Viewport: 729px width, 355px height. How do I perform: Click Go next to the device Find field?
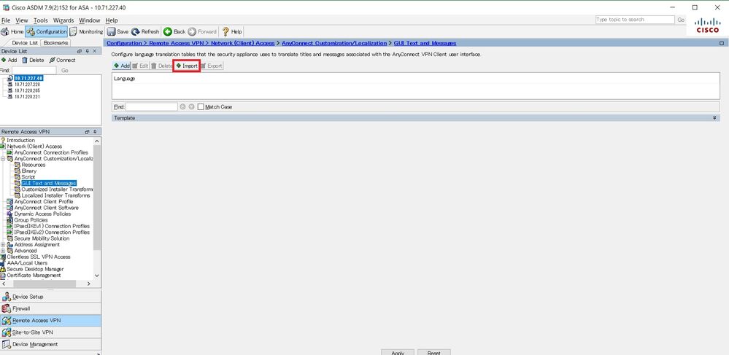click(65, 70)
